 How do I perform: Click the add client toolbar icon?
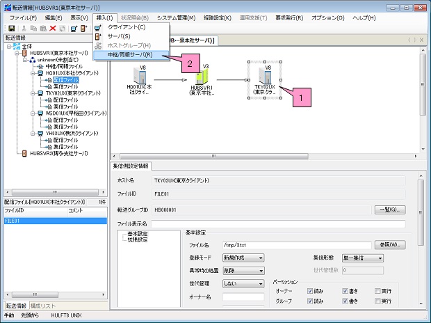point(74,28)
